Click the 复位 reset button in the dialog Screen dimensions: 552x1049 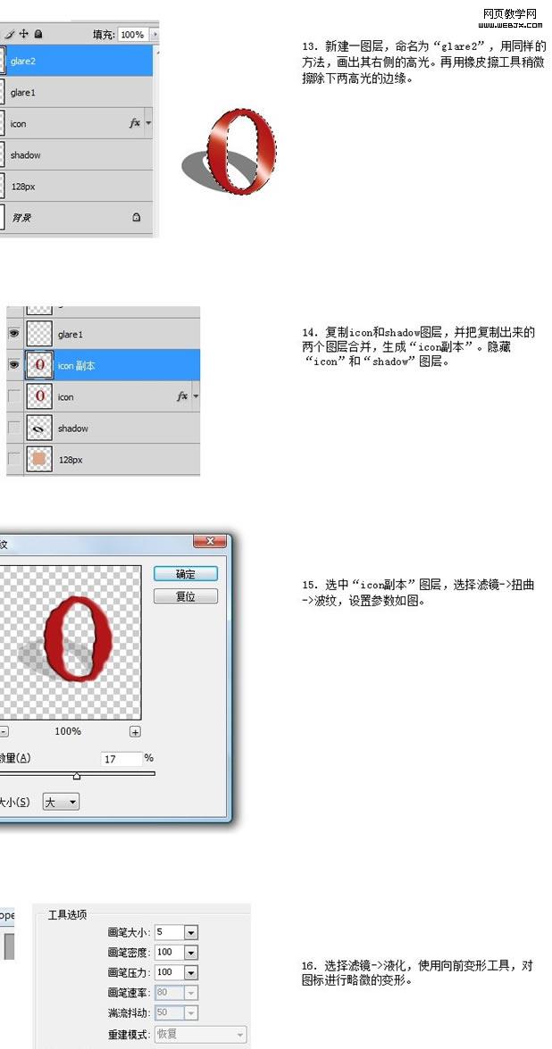[x=186, y=596]
